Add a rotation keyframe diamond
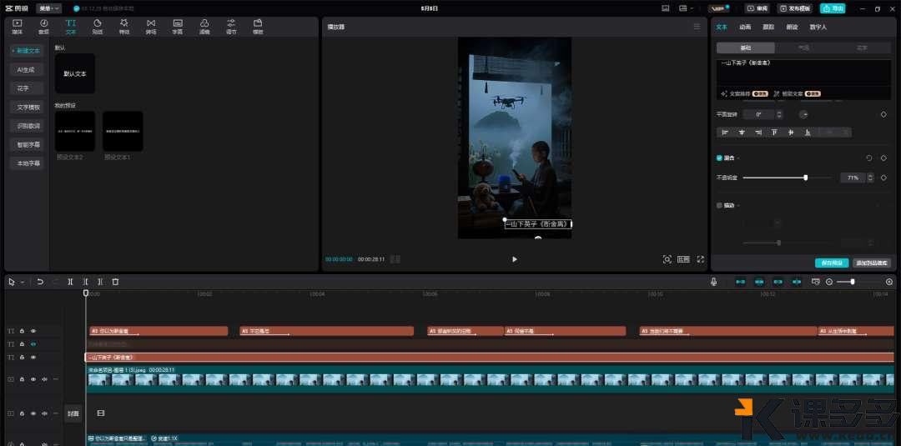This screenshot has height=446, width=901. click(883, 115)
